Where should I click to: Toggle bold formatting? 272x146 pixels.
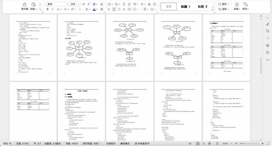tap(48, 9)
